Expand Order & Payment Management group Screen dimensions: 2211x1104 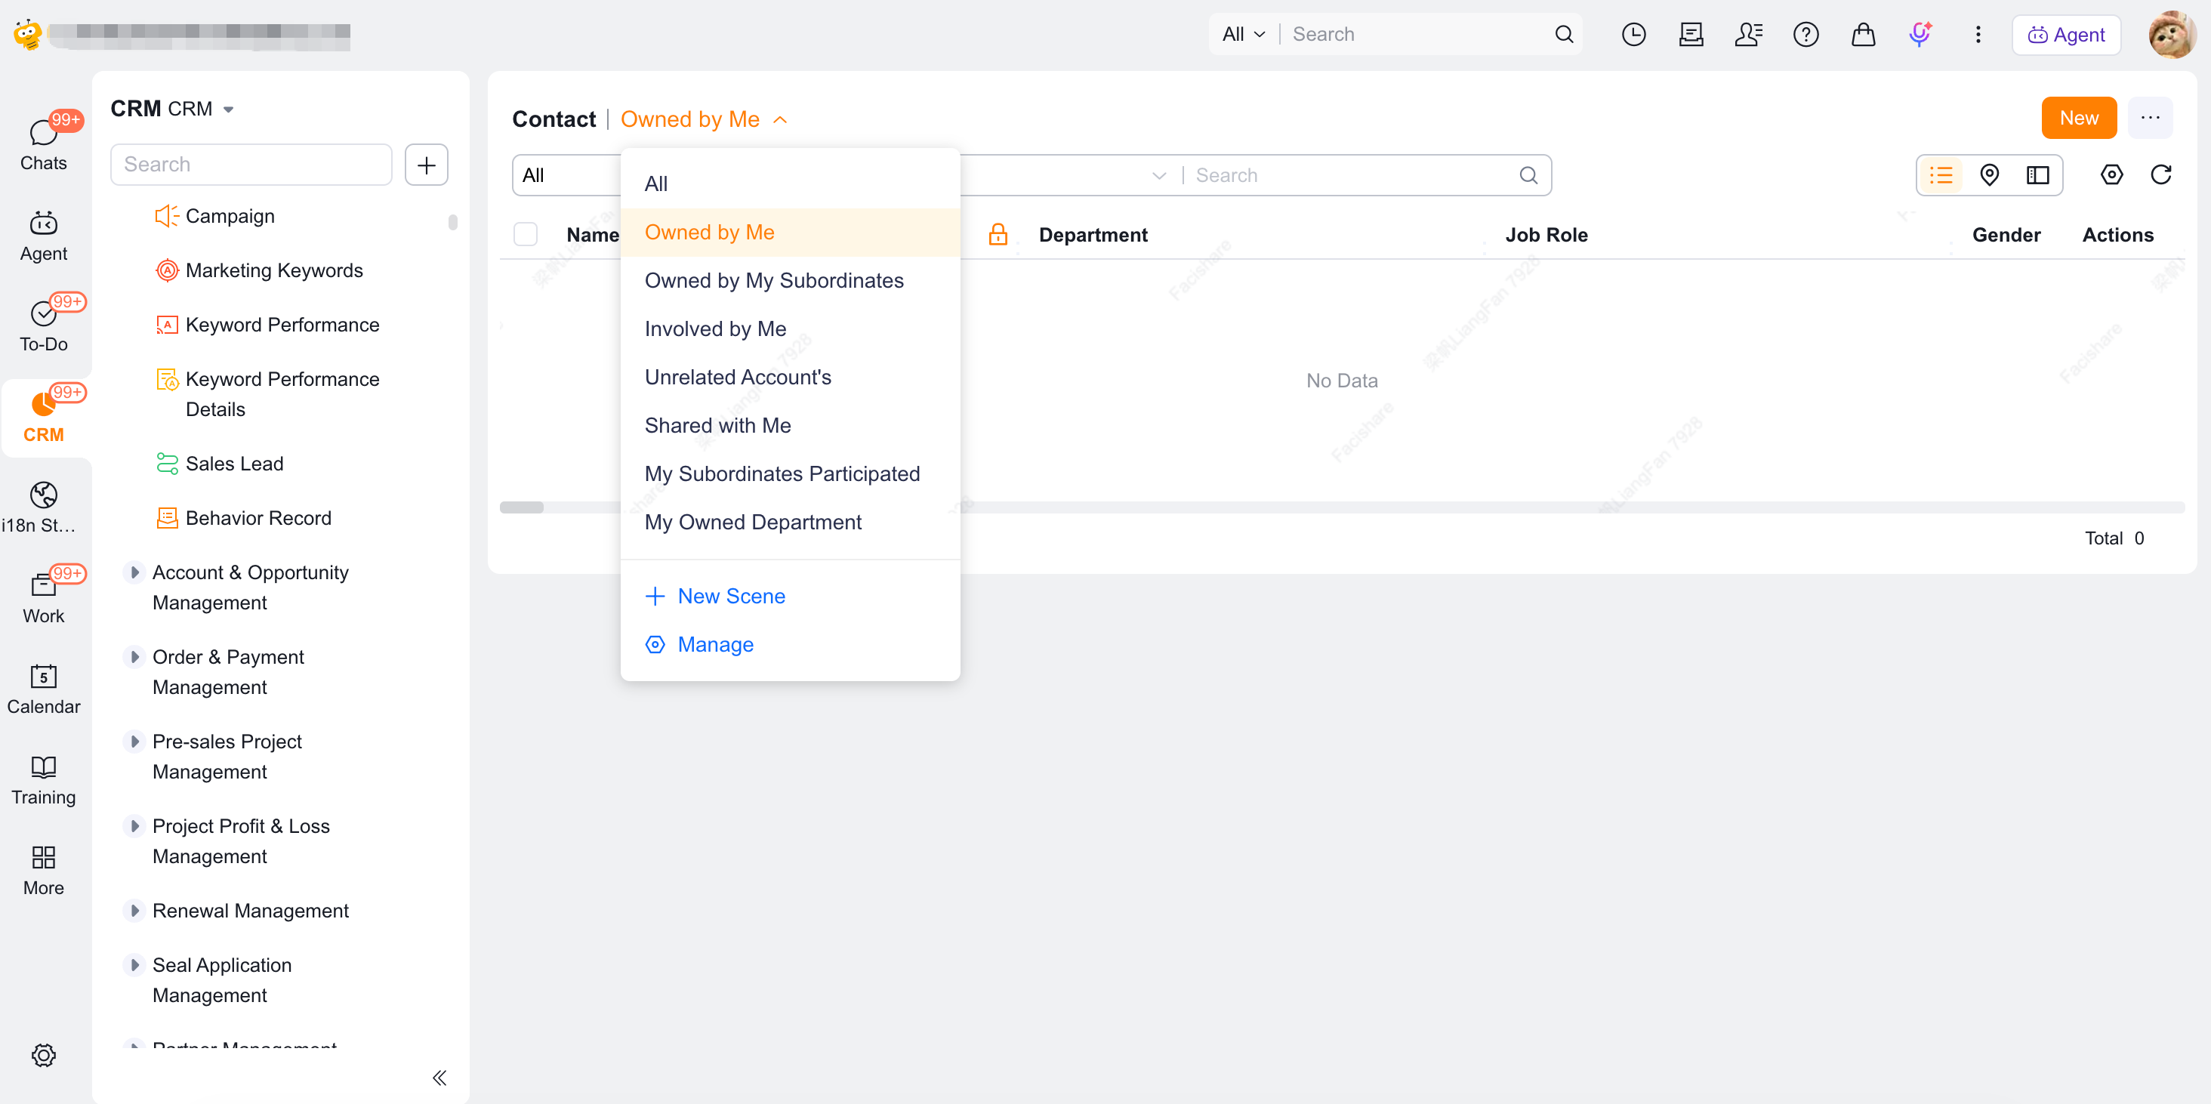pyautogui.click(x=134, y=657)
